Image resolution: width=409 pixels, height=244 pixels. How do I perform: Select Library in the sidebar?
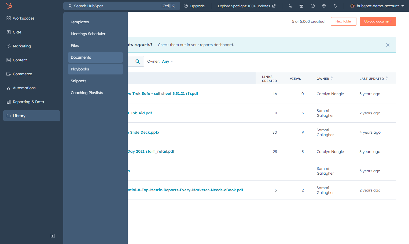point(32,116)
